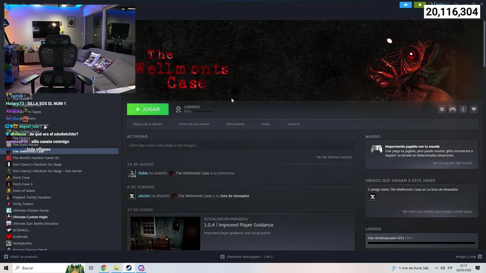Screen dimensions: 486x273
Task: Open Google Chrome from taskbar
Action: click(104, 268)
